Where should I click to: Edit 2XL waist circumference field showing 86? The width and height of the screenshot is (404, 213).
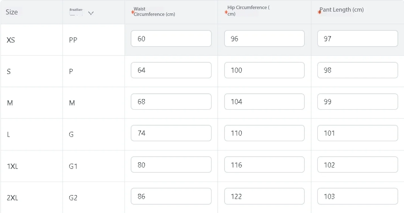point(171,196)
